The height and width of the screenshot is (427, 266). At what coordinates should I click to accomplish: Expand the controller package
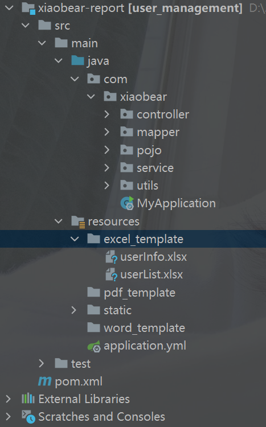pos(107,114)
